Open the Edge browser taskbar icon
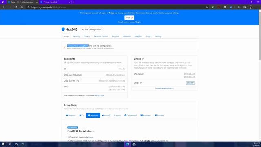The width and height of the screenshot is (261, 147). pyautogui.click(x=127, y=144)
